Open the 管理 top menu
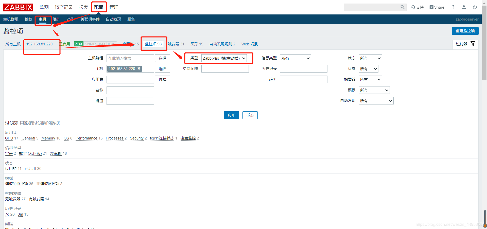Screen dimensions: 487x229 pyautogui.click(x=114, y=7)
